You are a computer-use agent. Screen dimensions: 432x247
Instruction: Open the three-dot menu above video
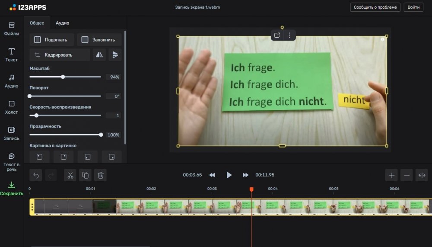pos(289,35)
